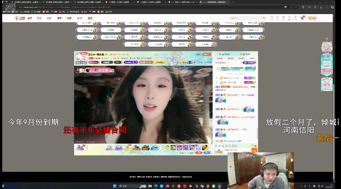Switch to the second chat panel tab
Image resolution: width=341 pixels, height=189 pixels.
tap(230, 59)
